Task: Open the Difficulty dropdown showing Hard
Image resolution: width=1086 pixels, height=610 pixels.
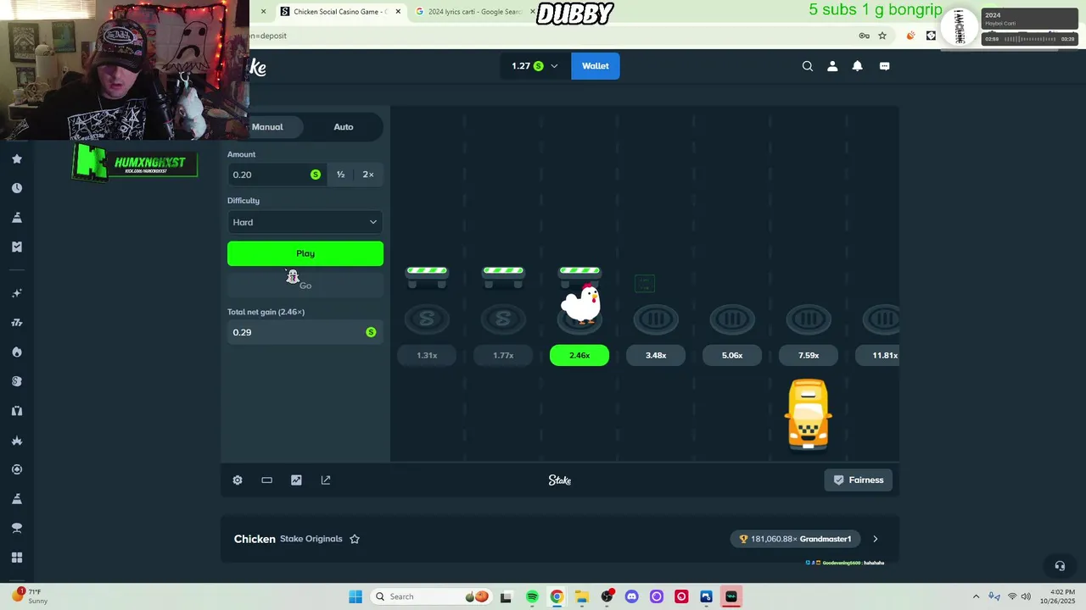Action: (x=305, y=222)
